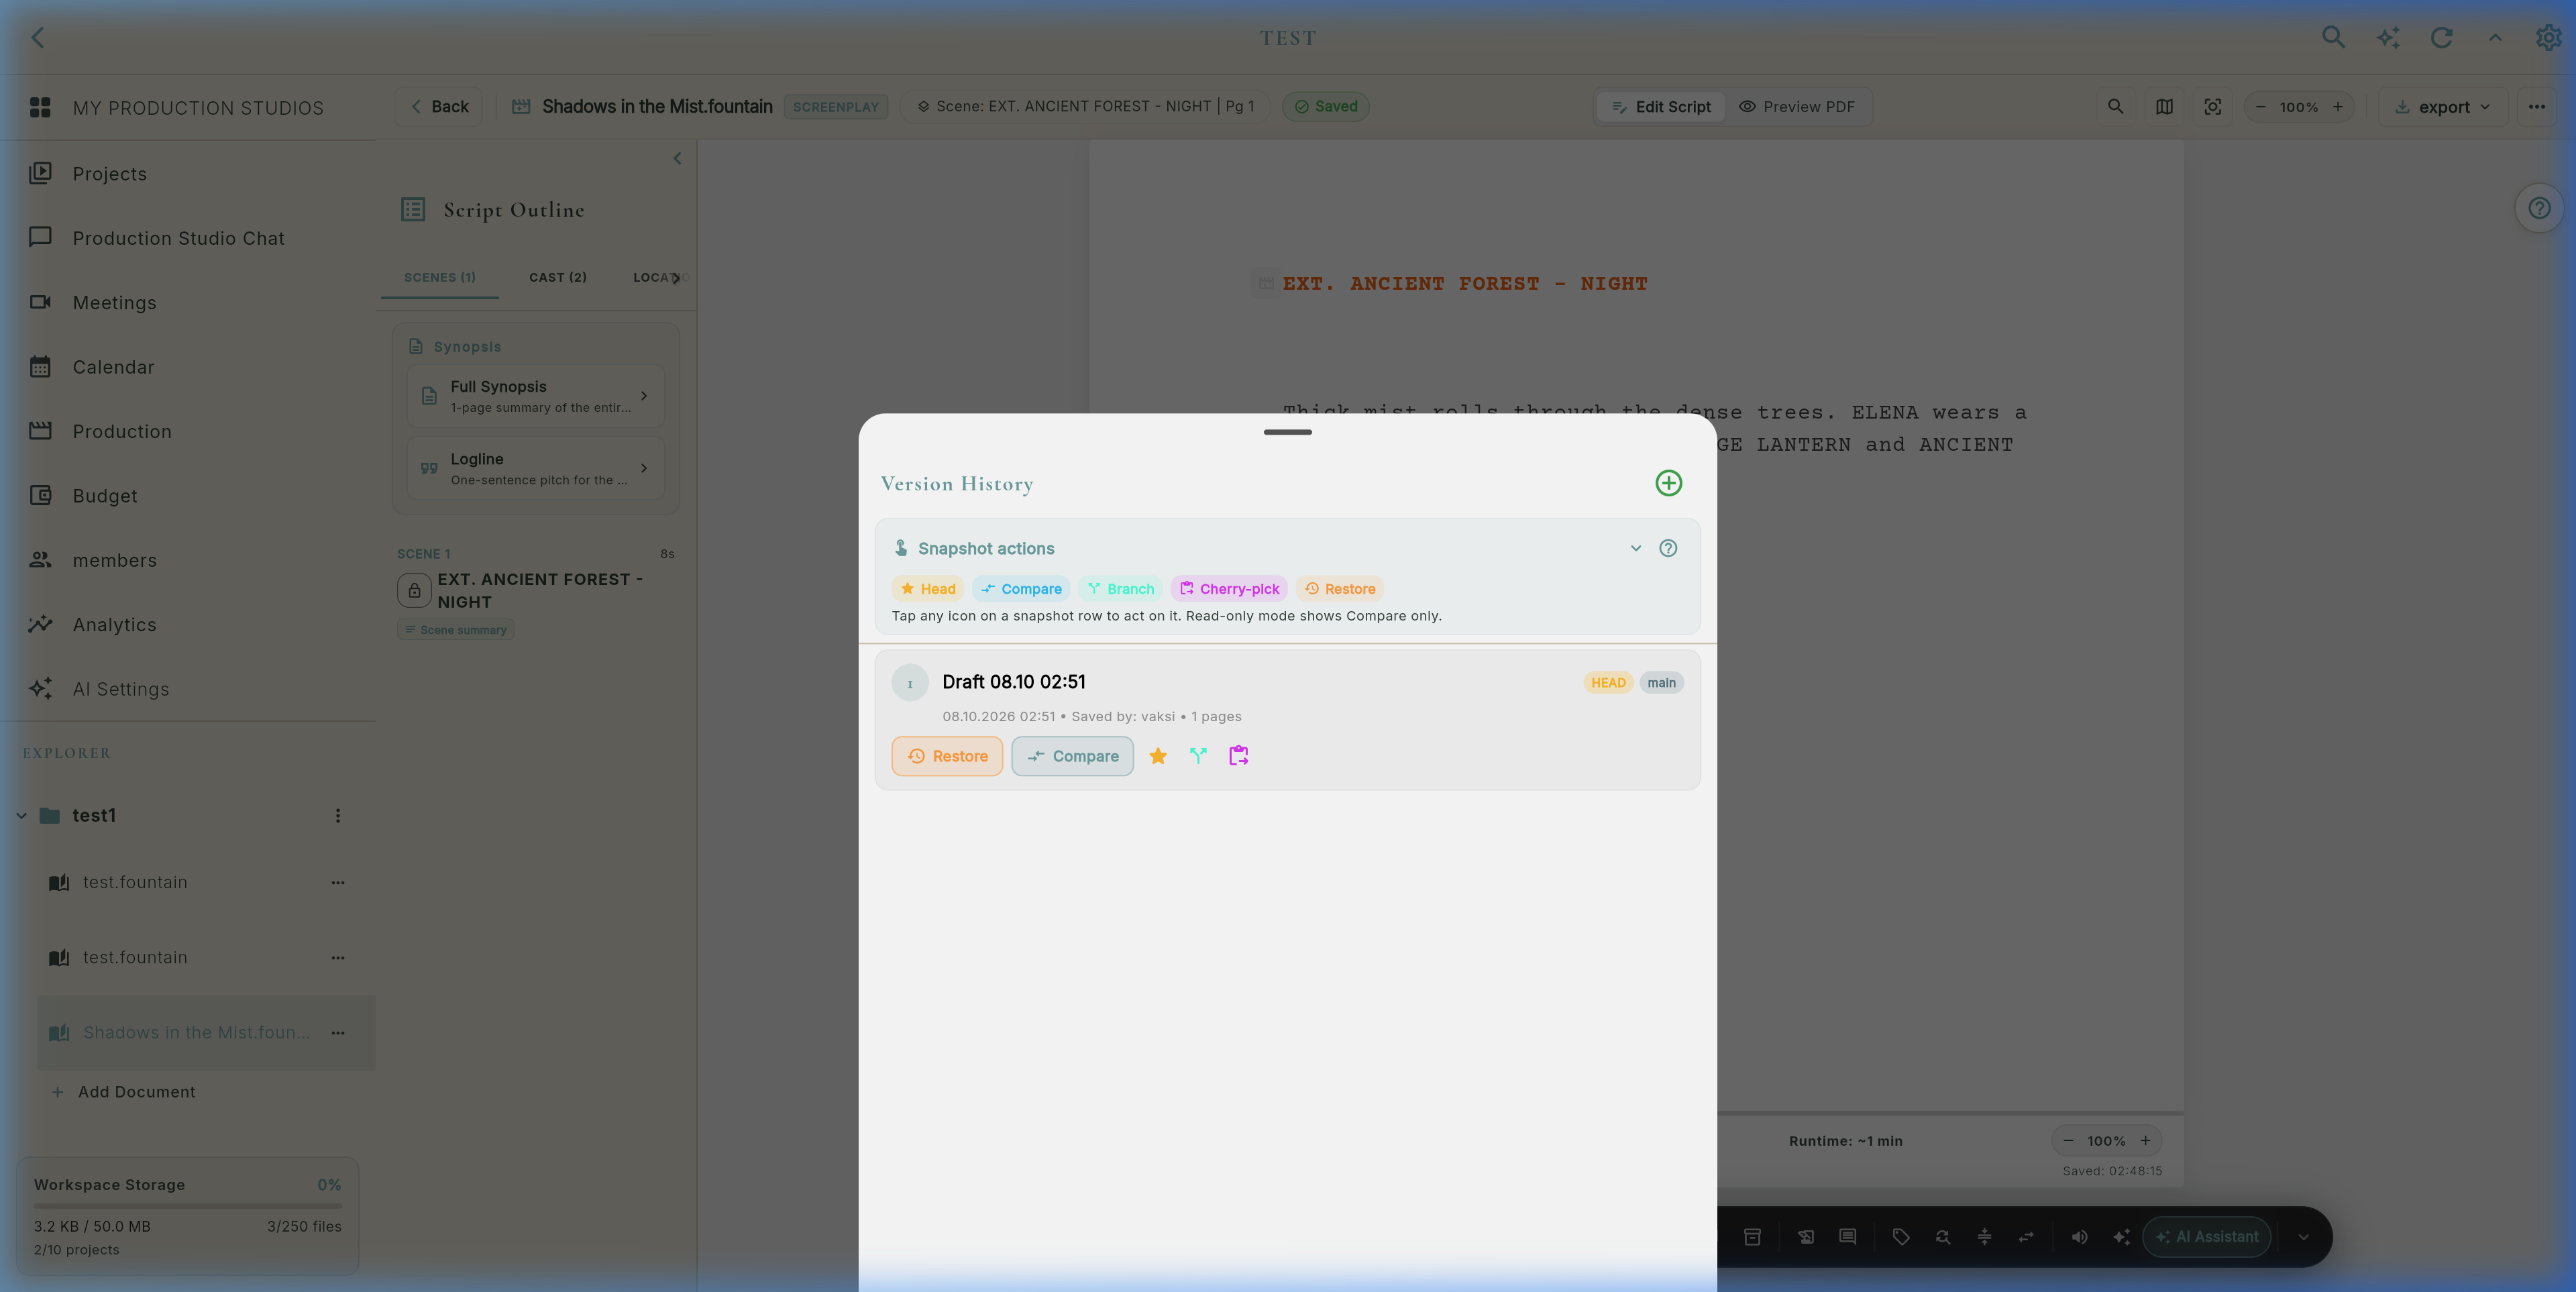Cherry-pick icon on Draft 08.10 row

(x=1238, y=756)
